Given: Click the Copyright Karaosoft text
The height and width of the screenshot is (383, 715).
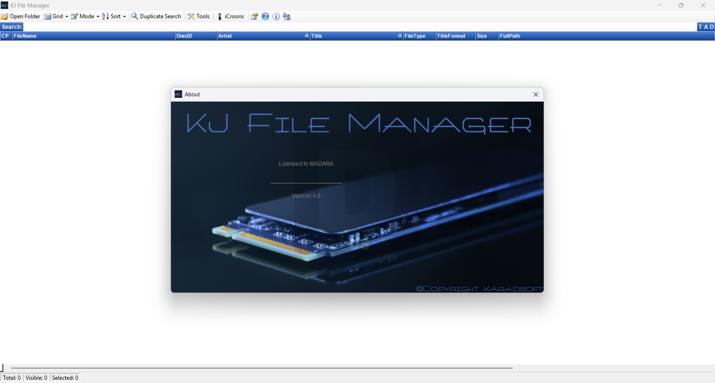Looking at the screenshot, I should coord(479,289).
